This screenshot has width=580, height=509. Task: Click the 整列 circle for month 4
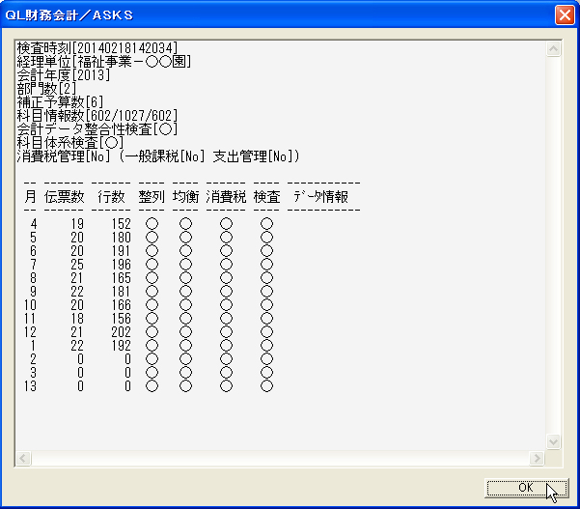pos(152,223)
